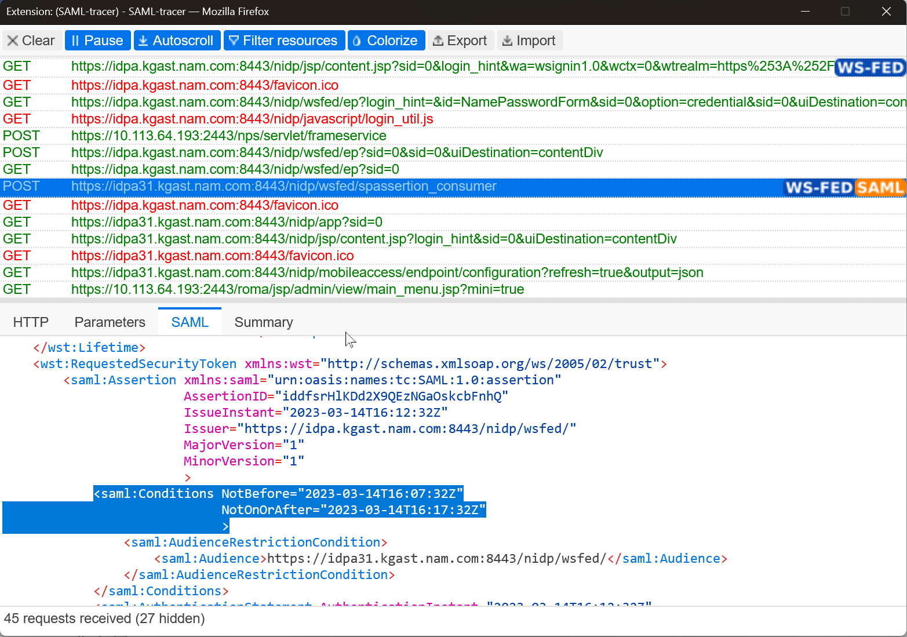Clear all captured requests
Viewport: 907px width, 637px height.
tap(32, 40)
